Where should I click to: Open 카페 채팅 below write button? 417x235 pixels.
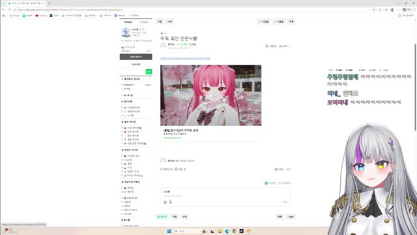(136, 65)
